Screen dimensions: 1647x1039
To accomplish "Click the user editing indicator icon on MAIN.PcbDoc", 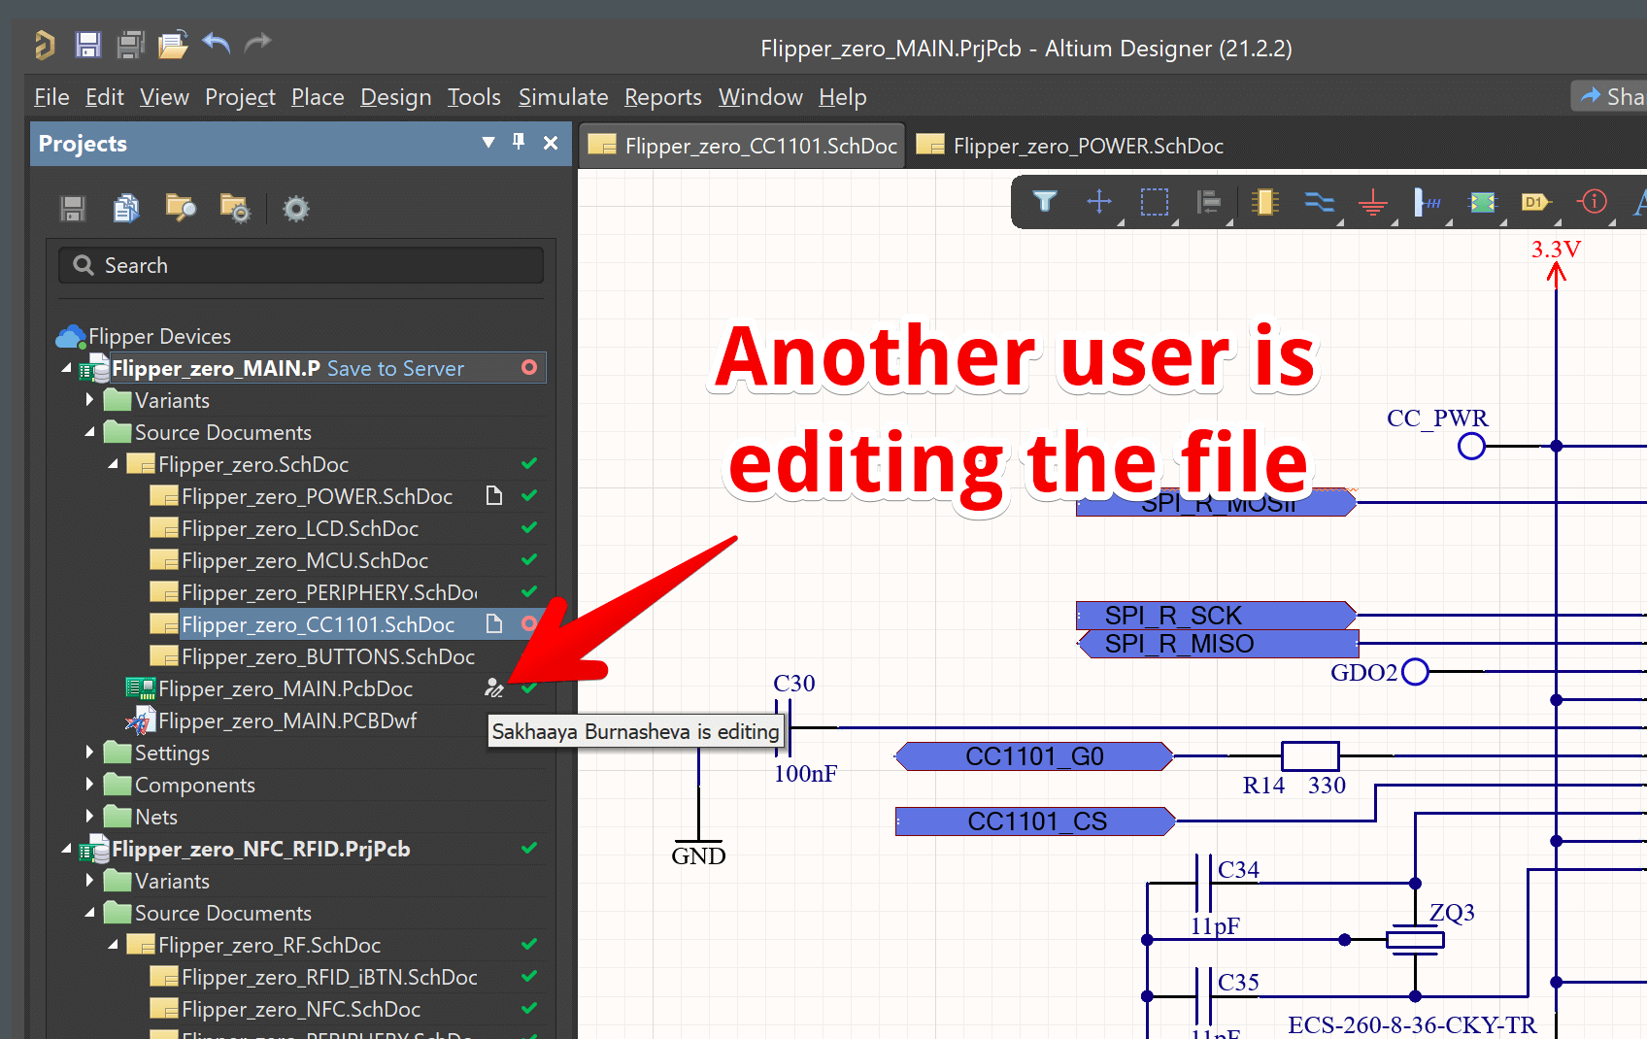I will [494, 688].
